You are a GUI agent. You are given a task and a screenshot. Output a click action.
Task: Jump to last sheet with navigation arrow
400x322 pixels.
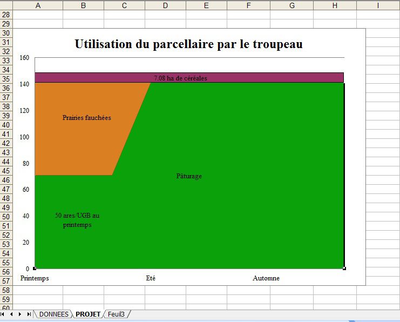tap(29, 314)
